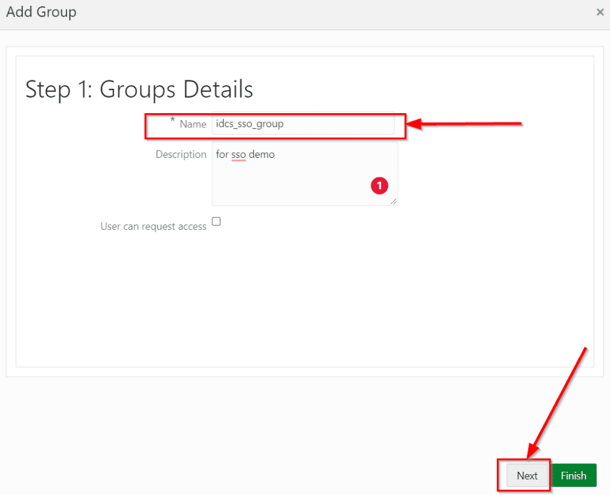Click the textarea resize grip
Screen dimensions: 610x495
[394, 203]
